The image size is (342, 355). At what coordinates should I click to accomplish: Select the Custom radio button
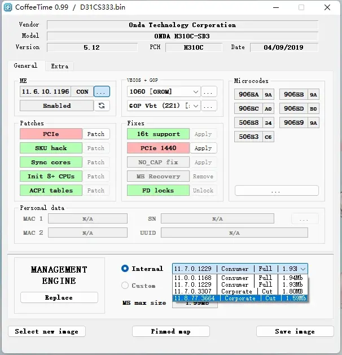coord(125,285)
